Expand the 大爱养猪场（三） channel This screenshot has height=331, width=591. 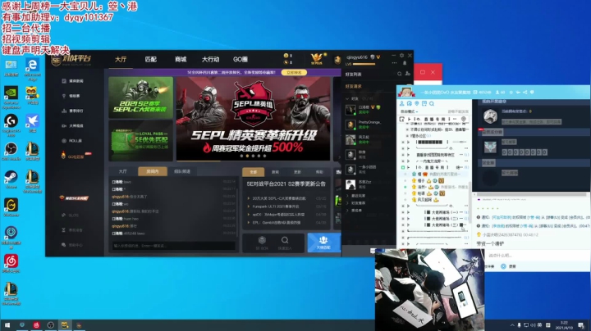408,225
